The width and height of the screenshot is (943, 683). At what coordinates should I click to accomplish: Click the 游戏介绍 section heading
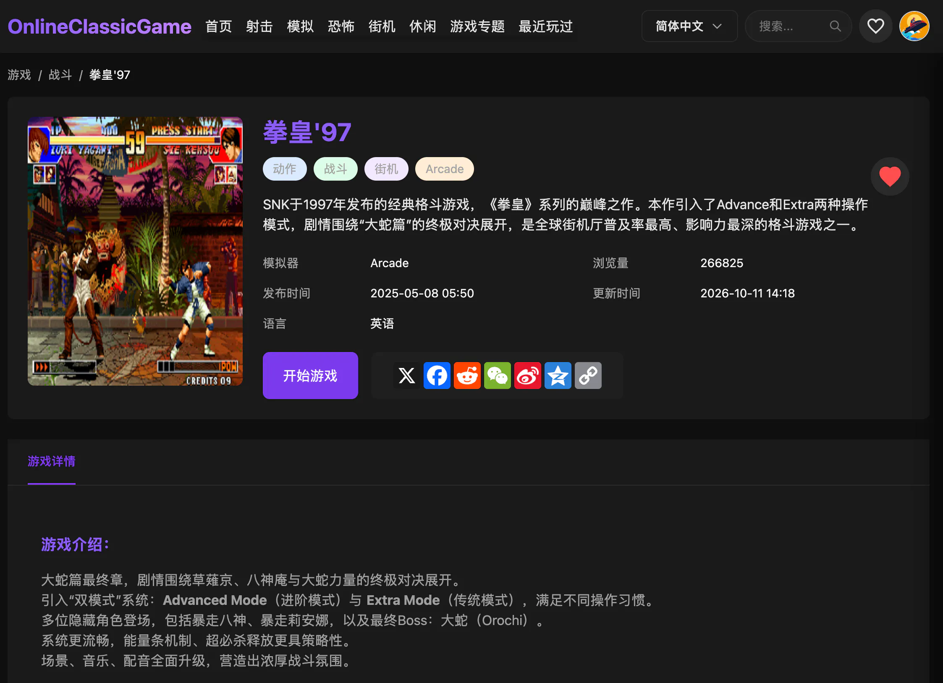75,544
